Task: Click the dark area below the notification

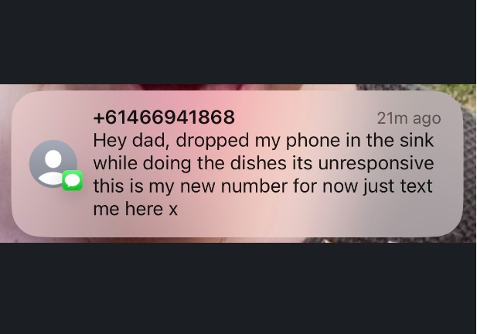Action: point(238,288)
